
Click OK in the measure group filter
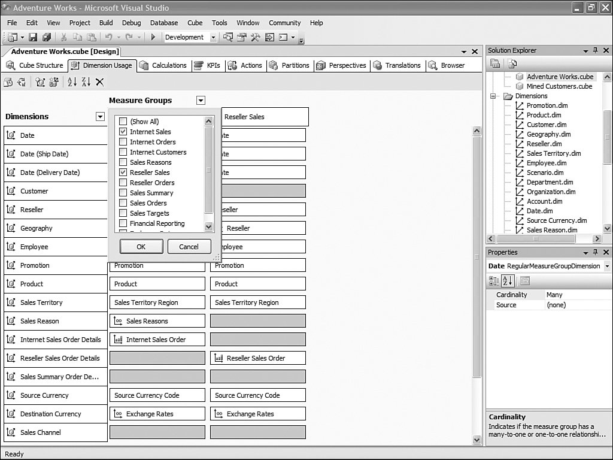[x=141, y=246]
